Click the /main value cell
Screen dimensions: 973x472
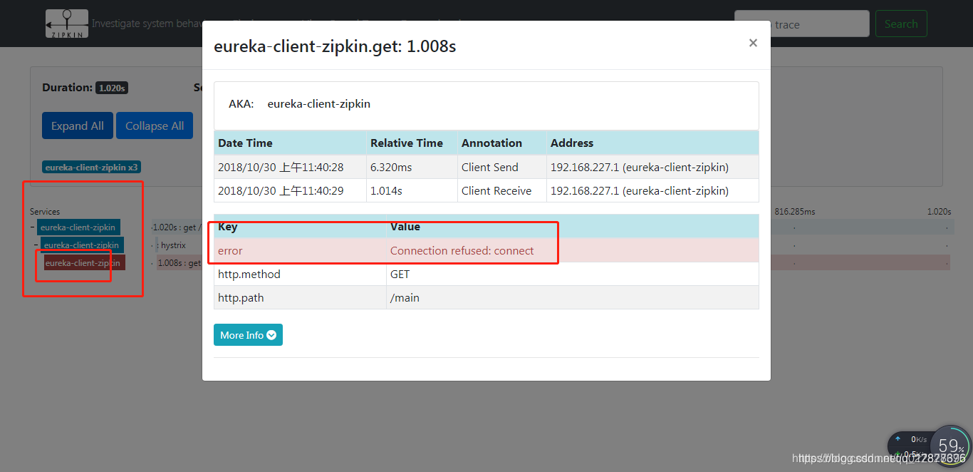[x=573, y=297]
